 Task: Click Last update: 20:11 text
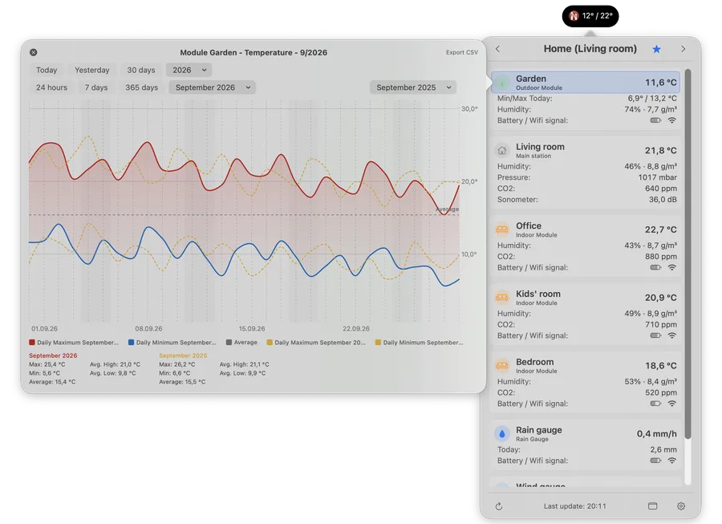coord(574,506)
